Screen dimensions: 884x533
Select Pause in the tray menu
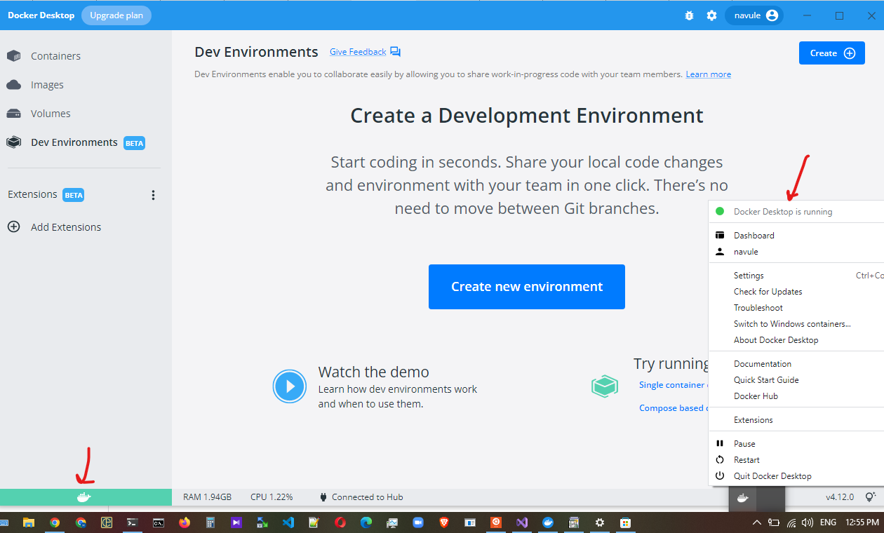pos(744,444)
